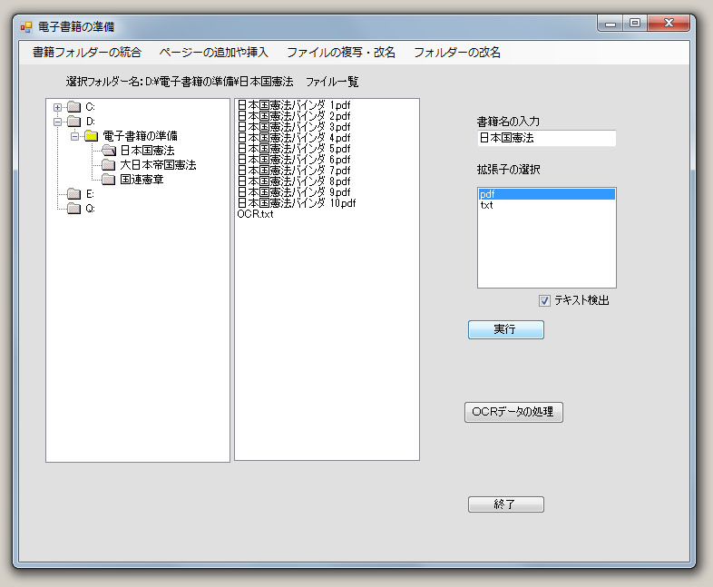Click the E: drive folder icon
713x587 pixels.
(73, 194)
